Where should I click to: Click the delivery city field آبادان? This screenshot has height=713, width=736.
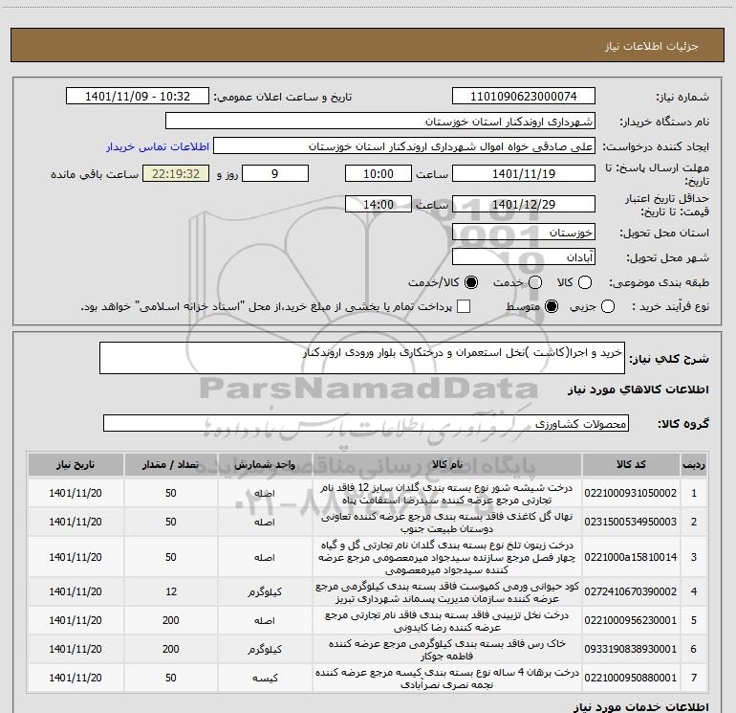524,257
